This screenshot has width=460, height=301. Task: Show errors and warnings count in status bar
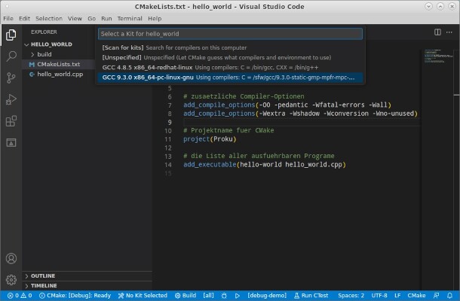[20, 296]
